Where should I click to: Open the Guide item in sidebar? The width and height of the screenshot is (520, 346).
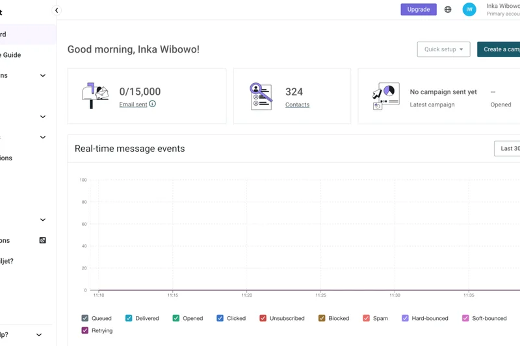pyautogui.click(x=13, y=55)
